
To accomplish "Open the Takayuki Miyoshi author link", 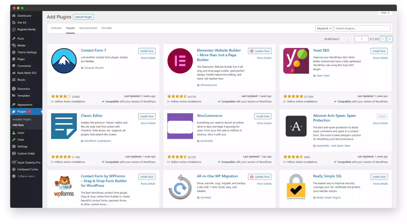I will (94, 68).
